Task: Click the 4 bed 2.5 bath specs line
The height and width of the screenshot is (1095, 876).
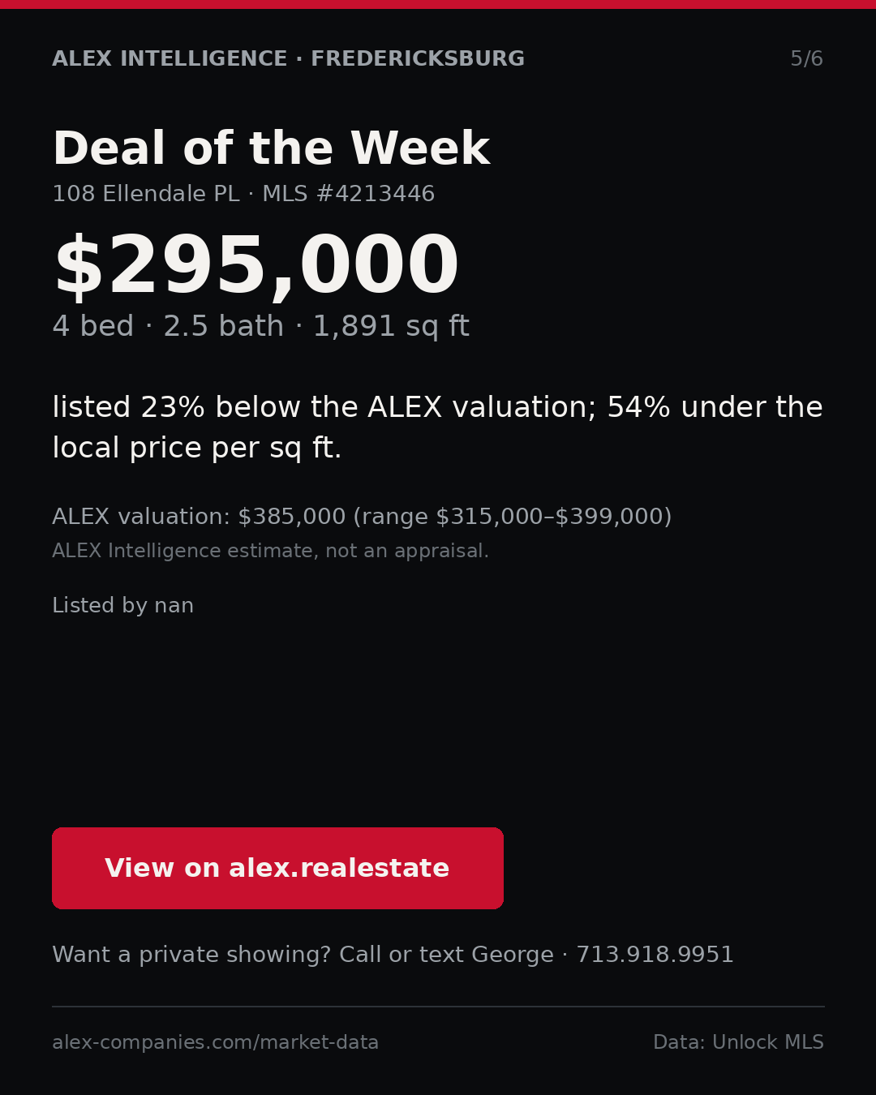Action: point(260,327)
